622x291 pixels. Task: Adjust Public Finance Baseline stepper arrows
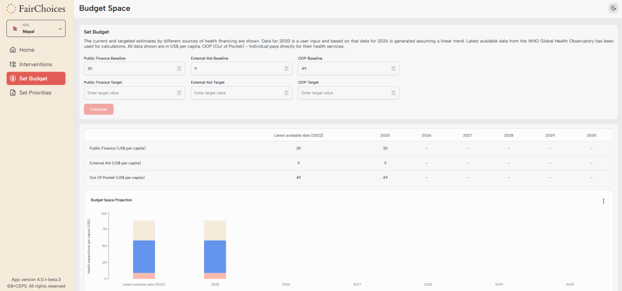point(179,69)
